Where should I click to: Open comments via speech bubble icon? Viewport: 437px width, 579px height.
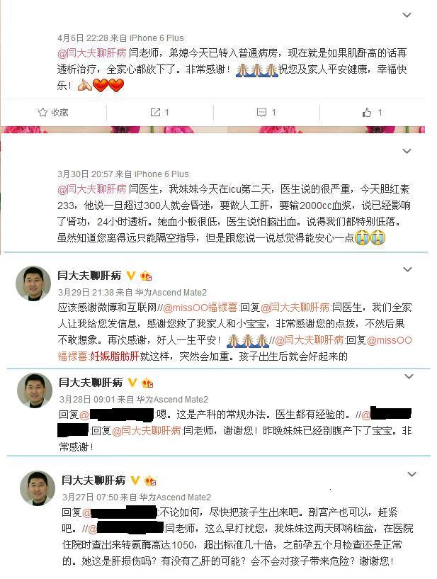[261, 112]
